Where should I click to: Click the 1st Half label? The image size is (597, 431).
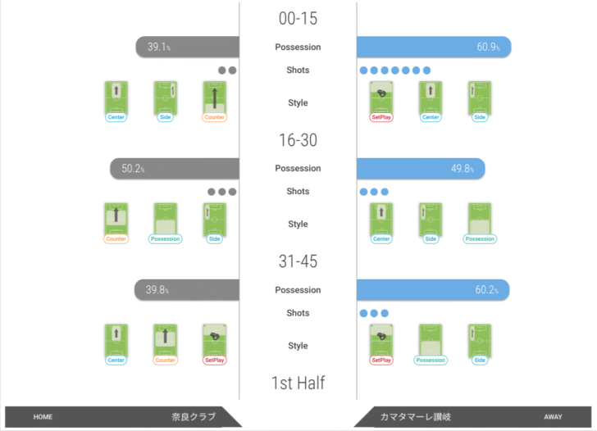[298, 383]
